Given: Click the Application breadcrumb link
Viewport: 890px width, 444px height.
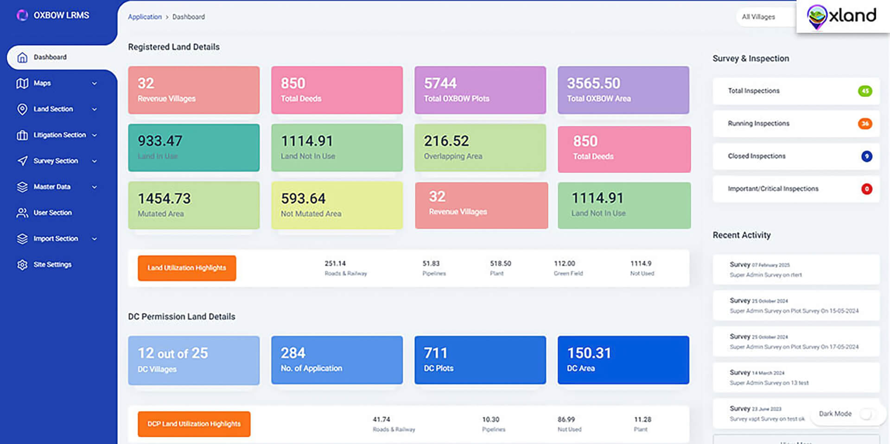Looking at the screenshot, I should point(145,17).
